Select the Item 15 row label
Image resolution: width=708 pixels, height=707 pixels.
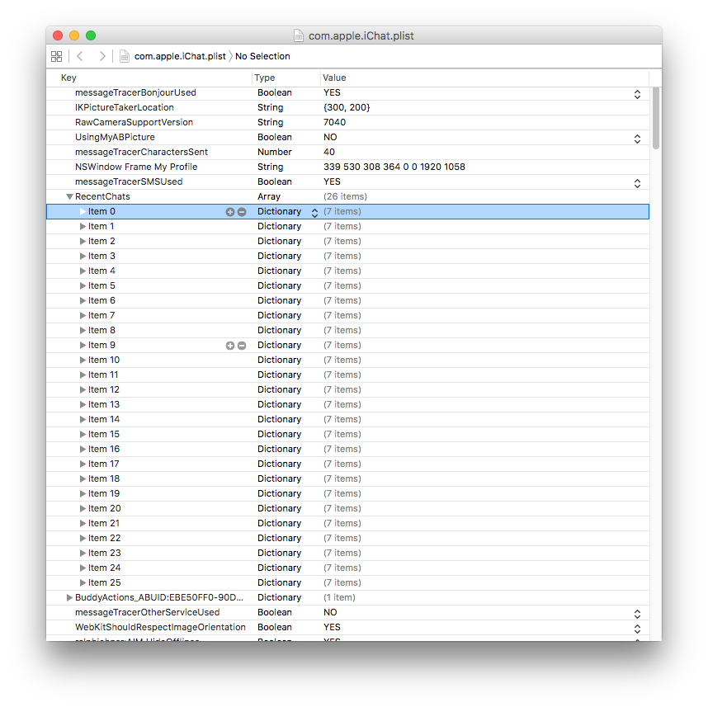pos(104,434)
